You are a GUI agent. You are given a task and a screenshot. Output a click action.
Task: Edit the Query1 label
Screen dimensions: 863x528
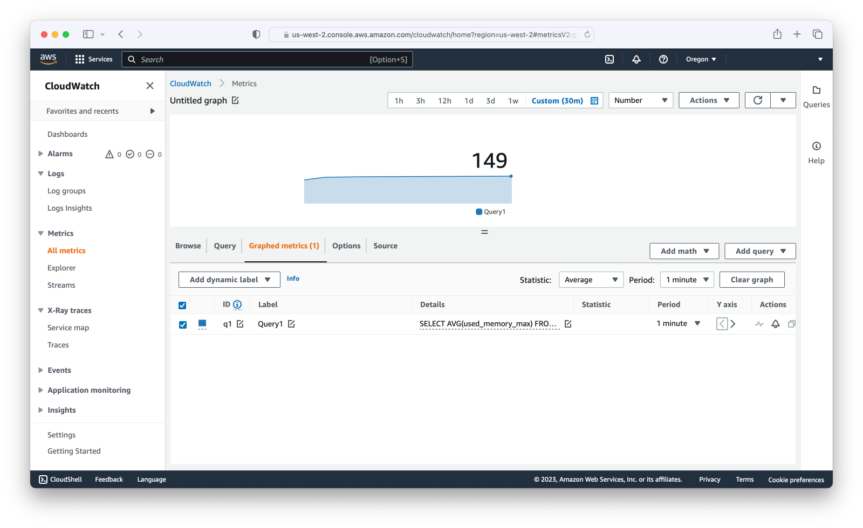291,324
